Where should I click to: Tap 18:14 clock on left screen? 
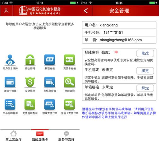click(x=40, y=3)
